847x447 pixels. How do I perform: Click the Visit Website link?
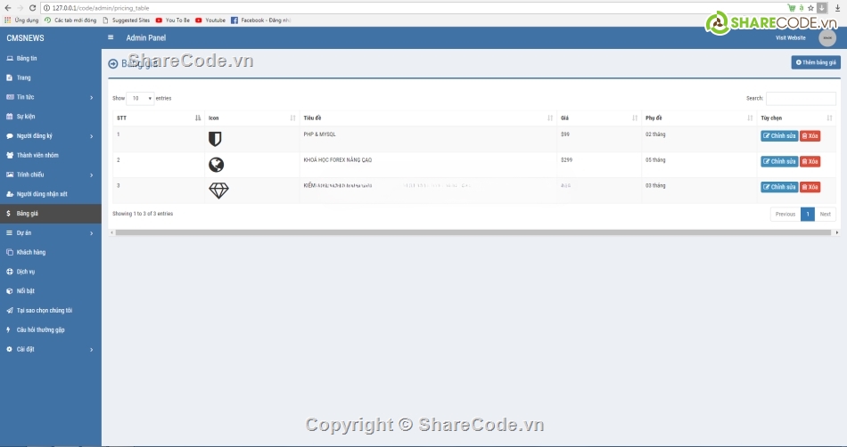point(791,37)
